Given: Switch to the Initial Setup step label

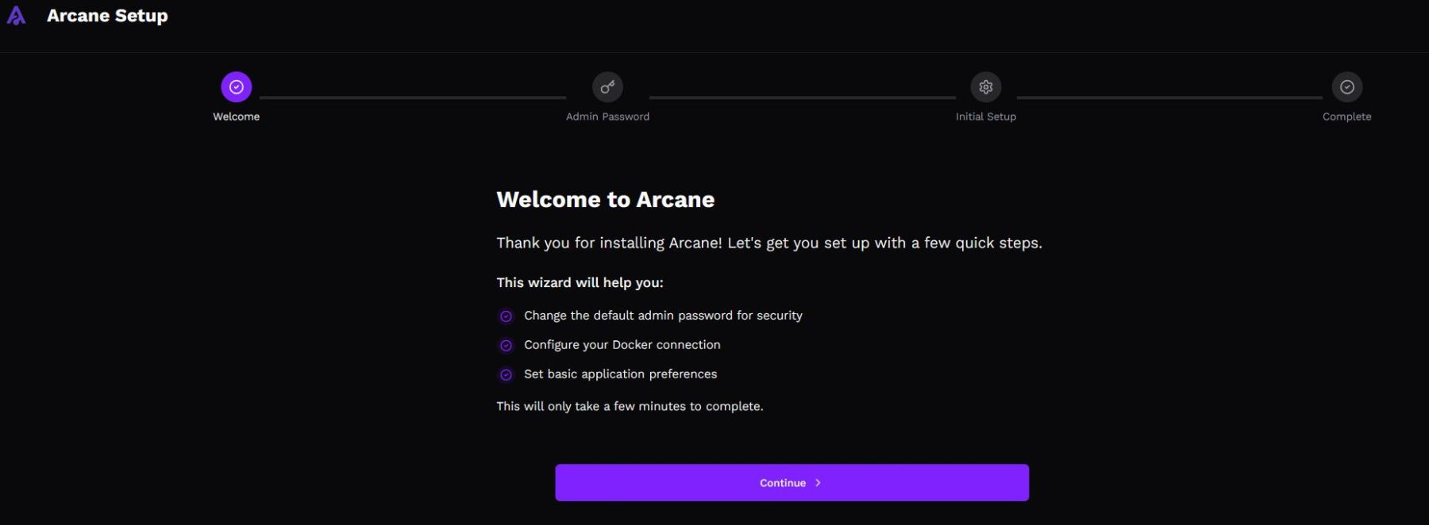Looking at the screenshot, I should pos(986,117).
